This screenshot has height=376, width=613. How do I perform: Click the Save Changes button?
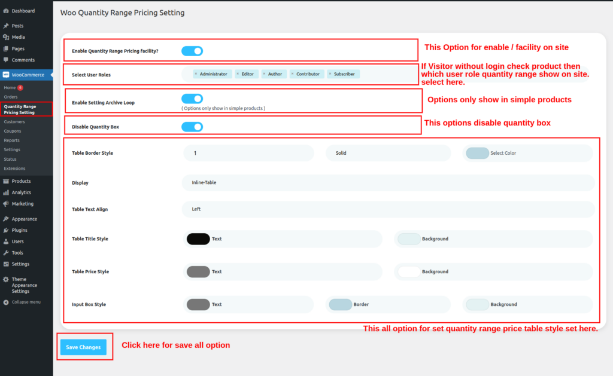pyautogui.click(x=83, y=347)
